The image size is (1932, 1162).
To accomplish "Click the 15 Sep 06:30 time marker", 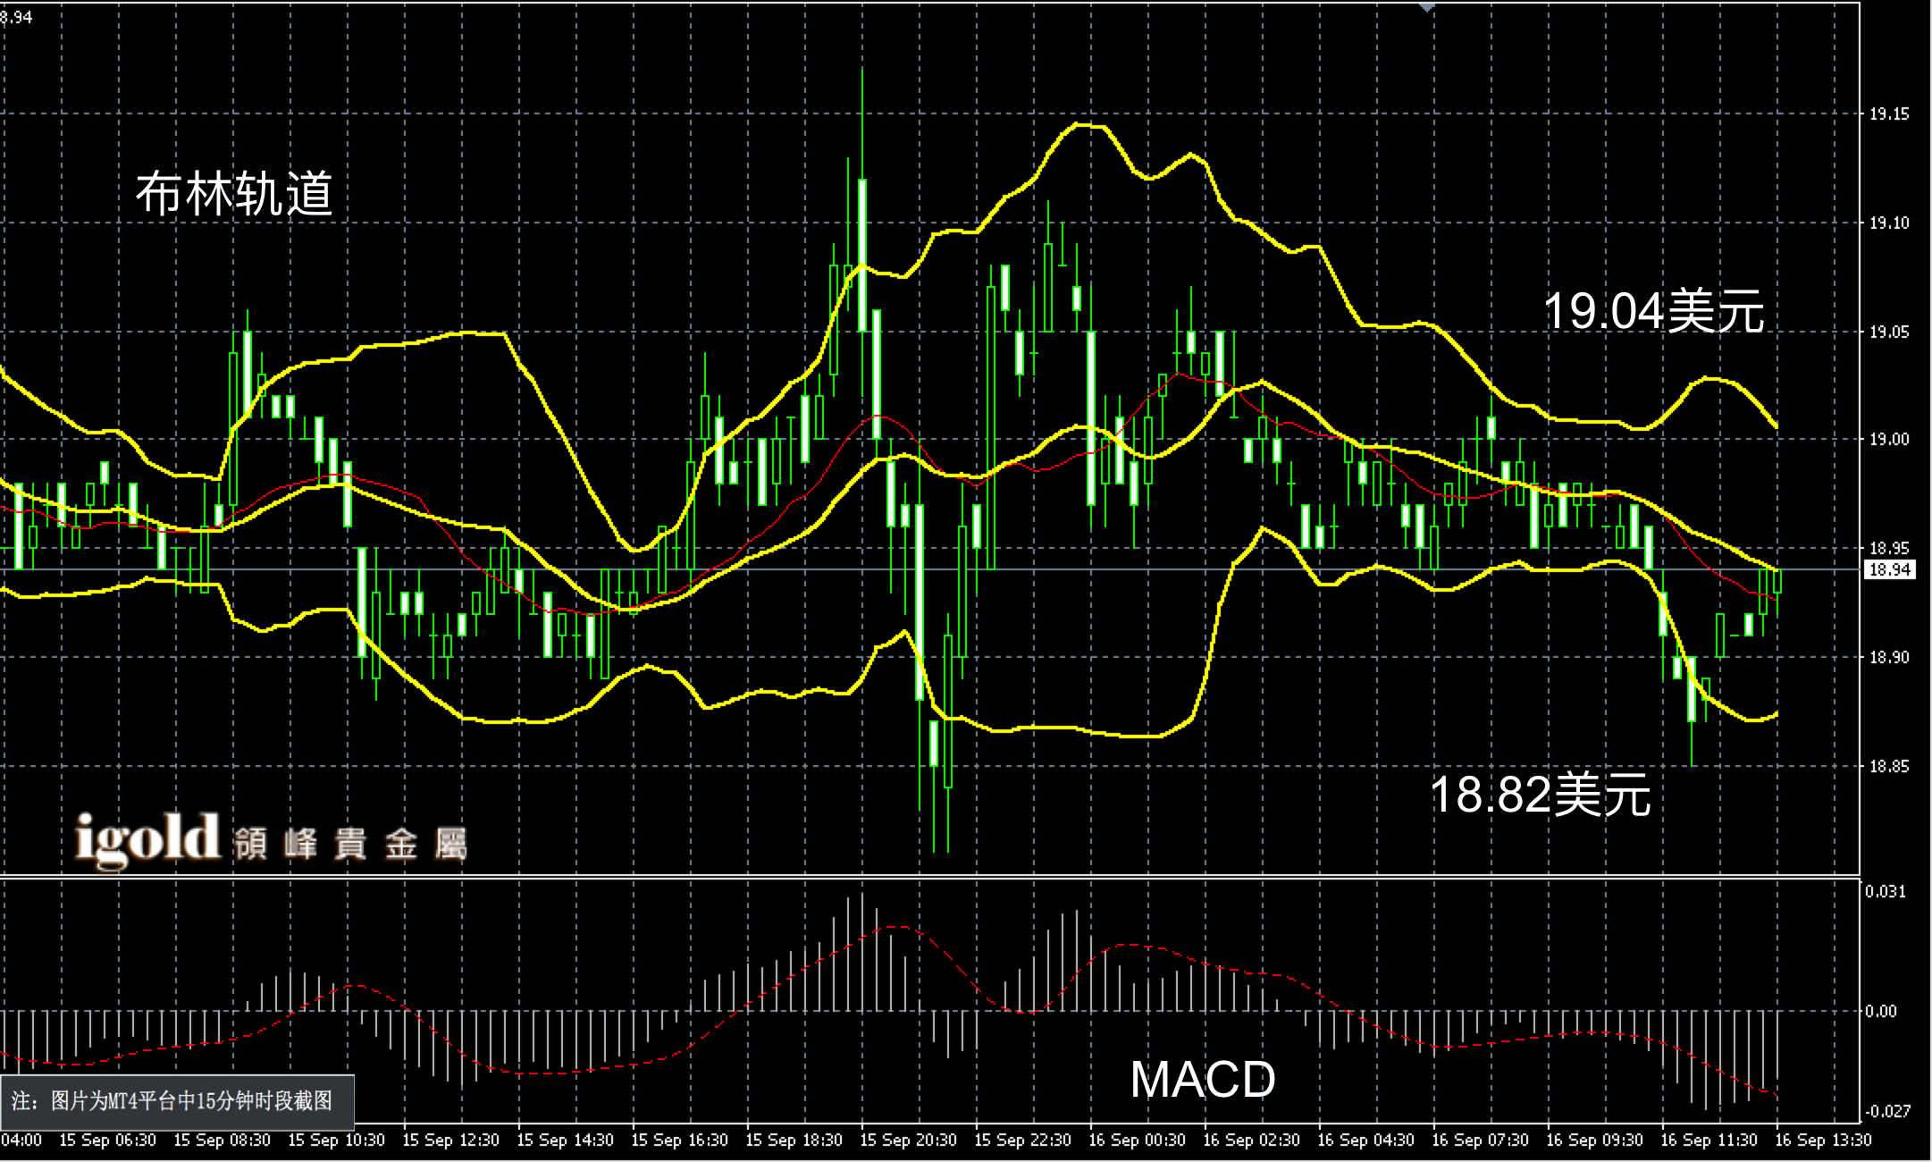I will [x=107, y=1141].
